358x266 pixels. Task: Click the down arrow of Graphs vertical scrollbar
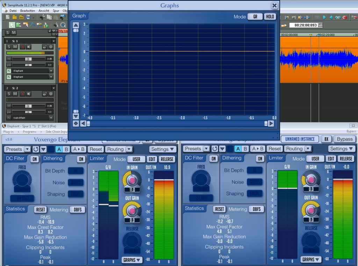tap(76, 116)
